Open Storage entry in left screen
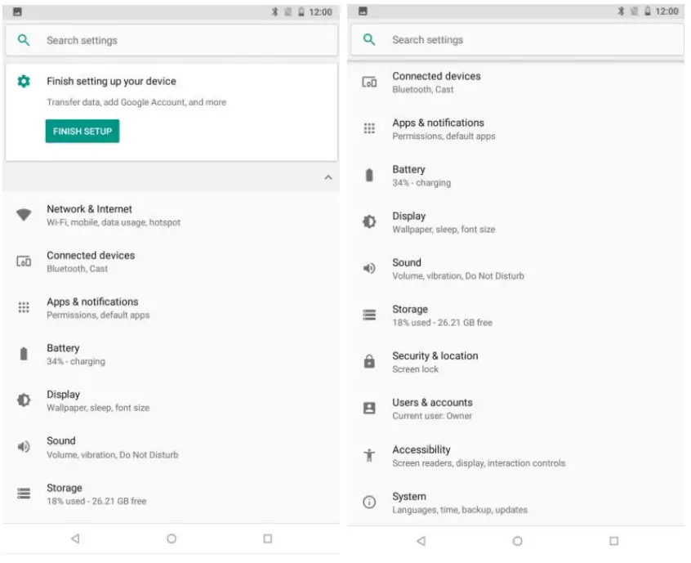Screen dimensions: 691x563 172,494
